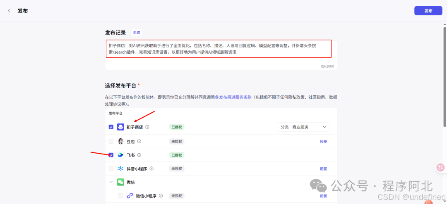This screenshot has height=204, width=447.
Task: Open 各发布渠道服务条款 link
Action: (x=233, y=97)
